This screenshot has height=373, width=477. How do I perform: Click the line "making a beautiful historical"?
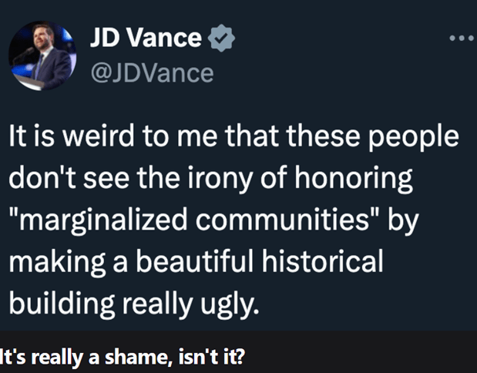pyautogui.click(x=195, y=262)
